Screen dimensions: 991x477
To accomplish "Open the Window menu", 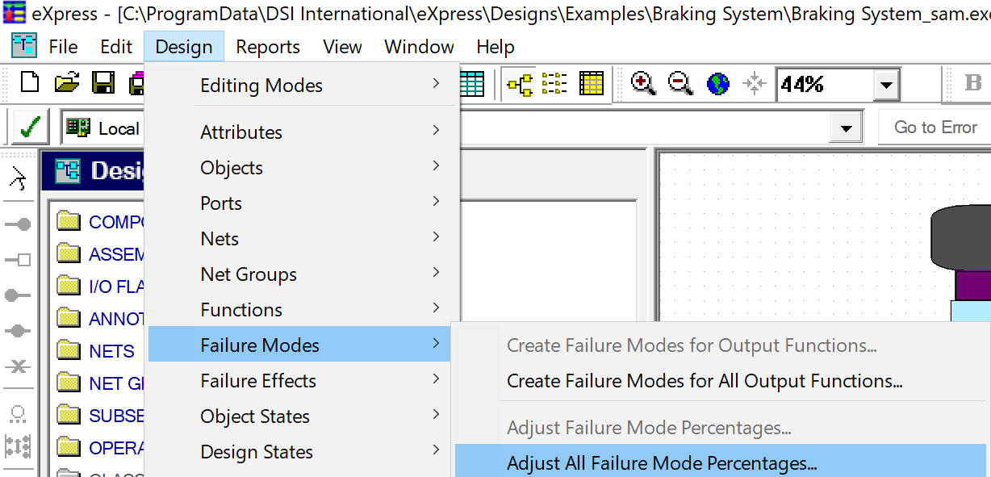I will click(x=419, y=47).
